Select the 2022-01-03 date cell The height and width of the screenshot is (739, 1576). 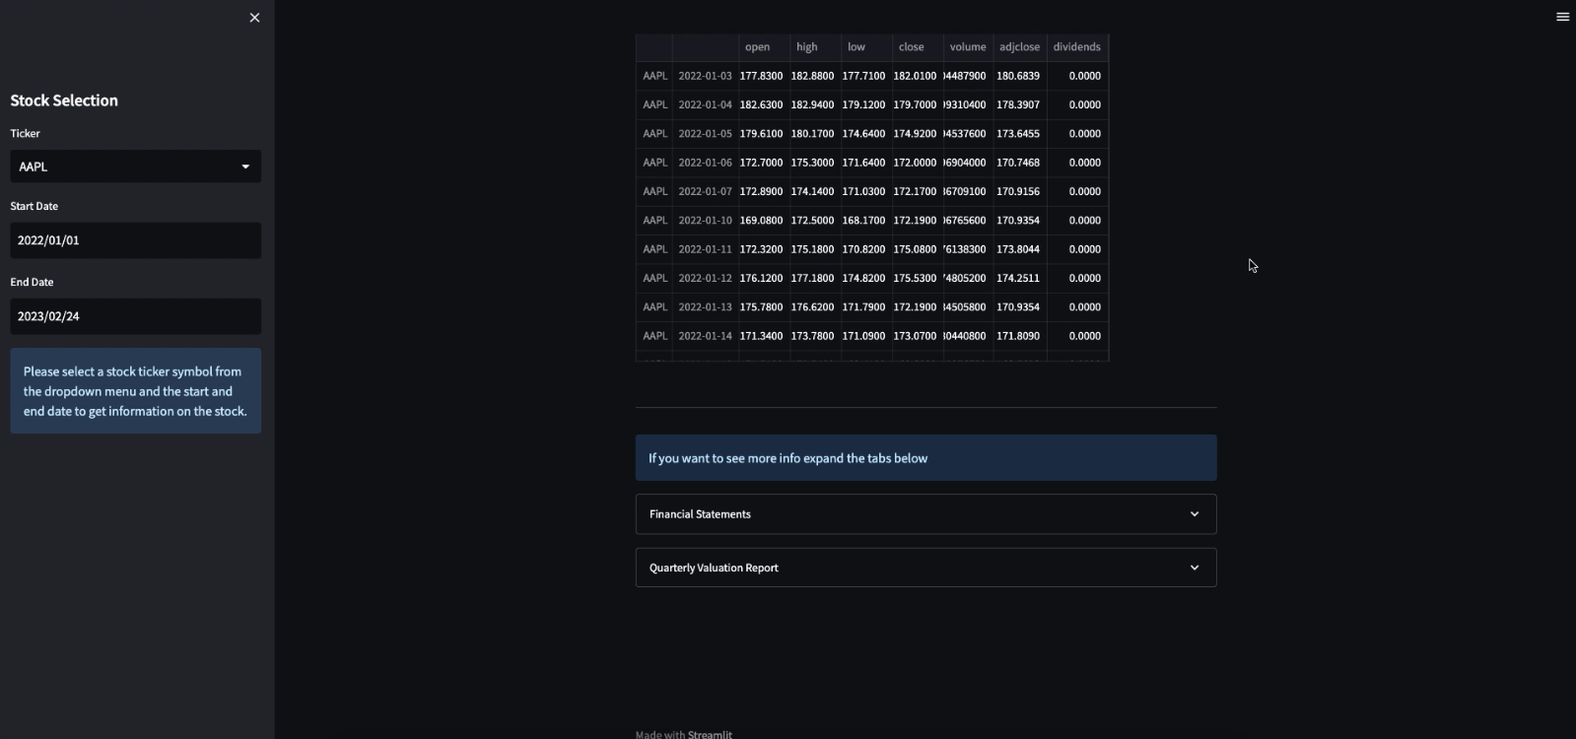pos(705,76)
